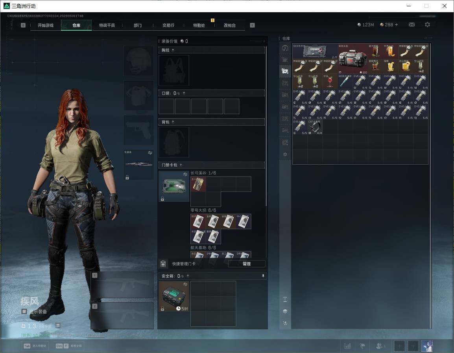Select the safe box container item
This screenshot has width=454, height=353.
174,296
